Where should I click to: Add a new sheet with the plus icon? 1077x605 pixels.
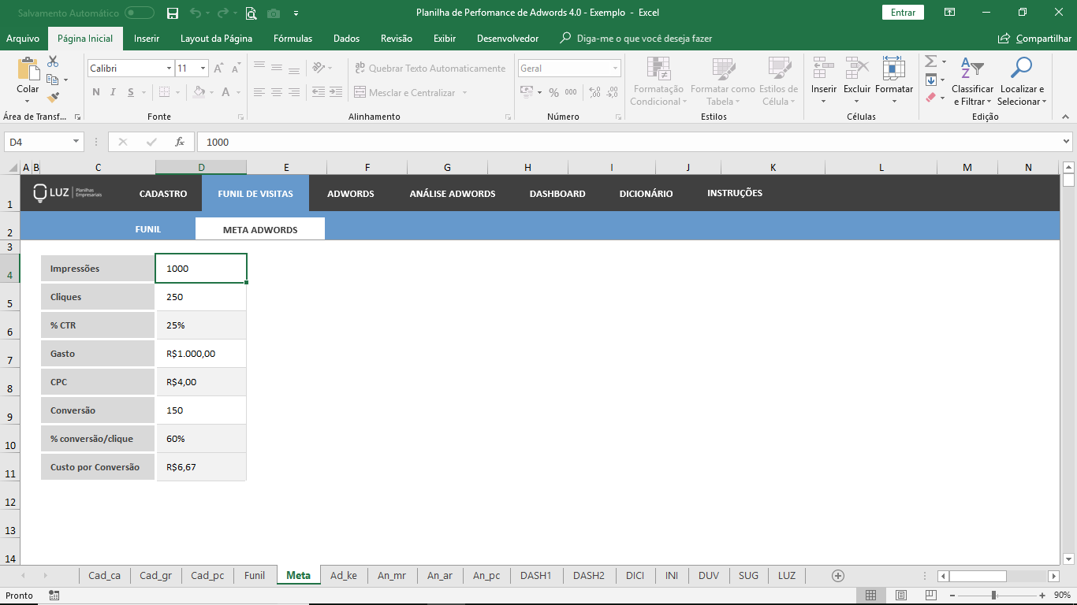pos(838,576)
